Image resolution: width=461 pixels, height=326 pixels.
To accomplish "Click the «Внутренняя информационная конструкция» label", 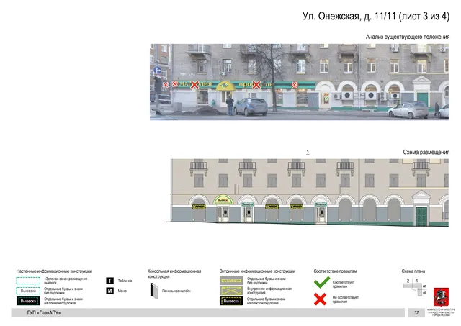I will [x=269, y=291].
